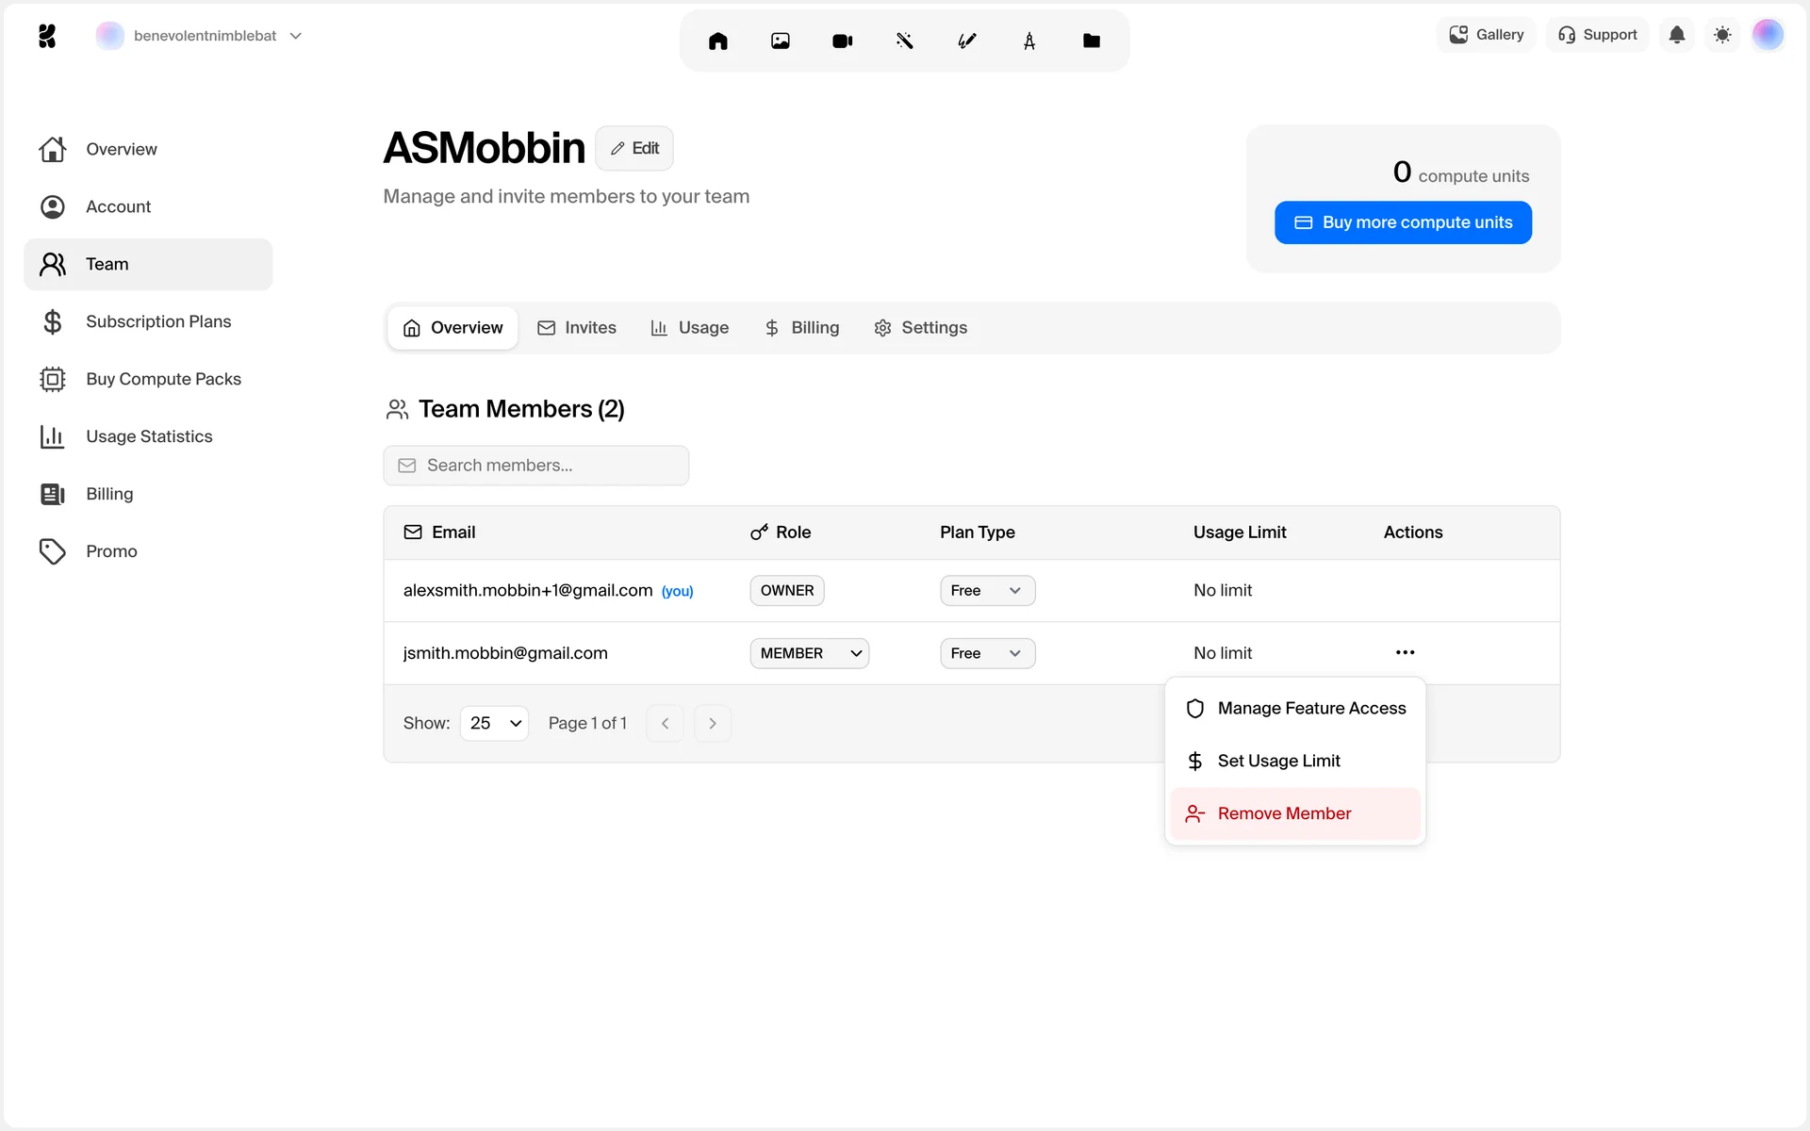The width and height of the screenshot is (1810, 1131).
Task: Click the home icon in top toolbar
Action: coord(717,41)
